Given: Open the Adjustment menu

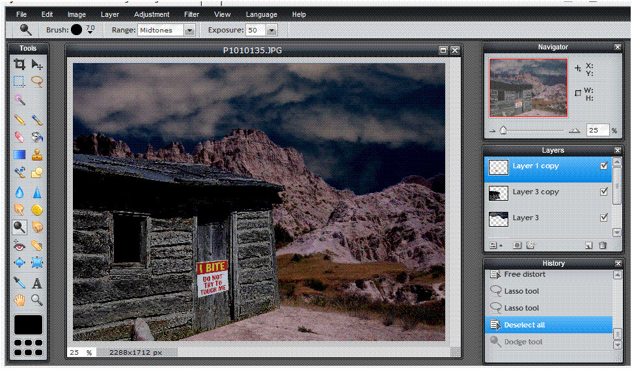Looking at the screenshot, I should [152, 14].
